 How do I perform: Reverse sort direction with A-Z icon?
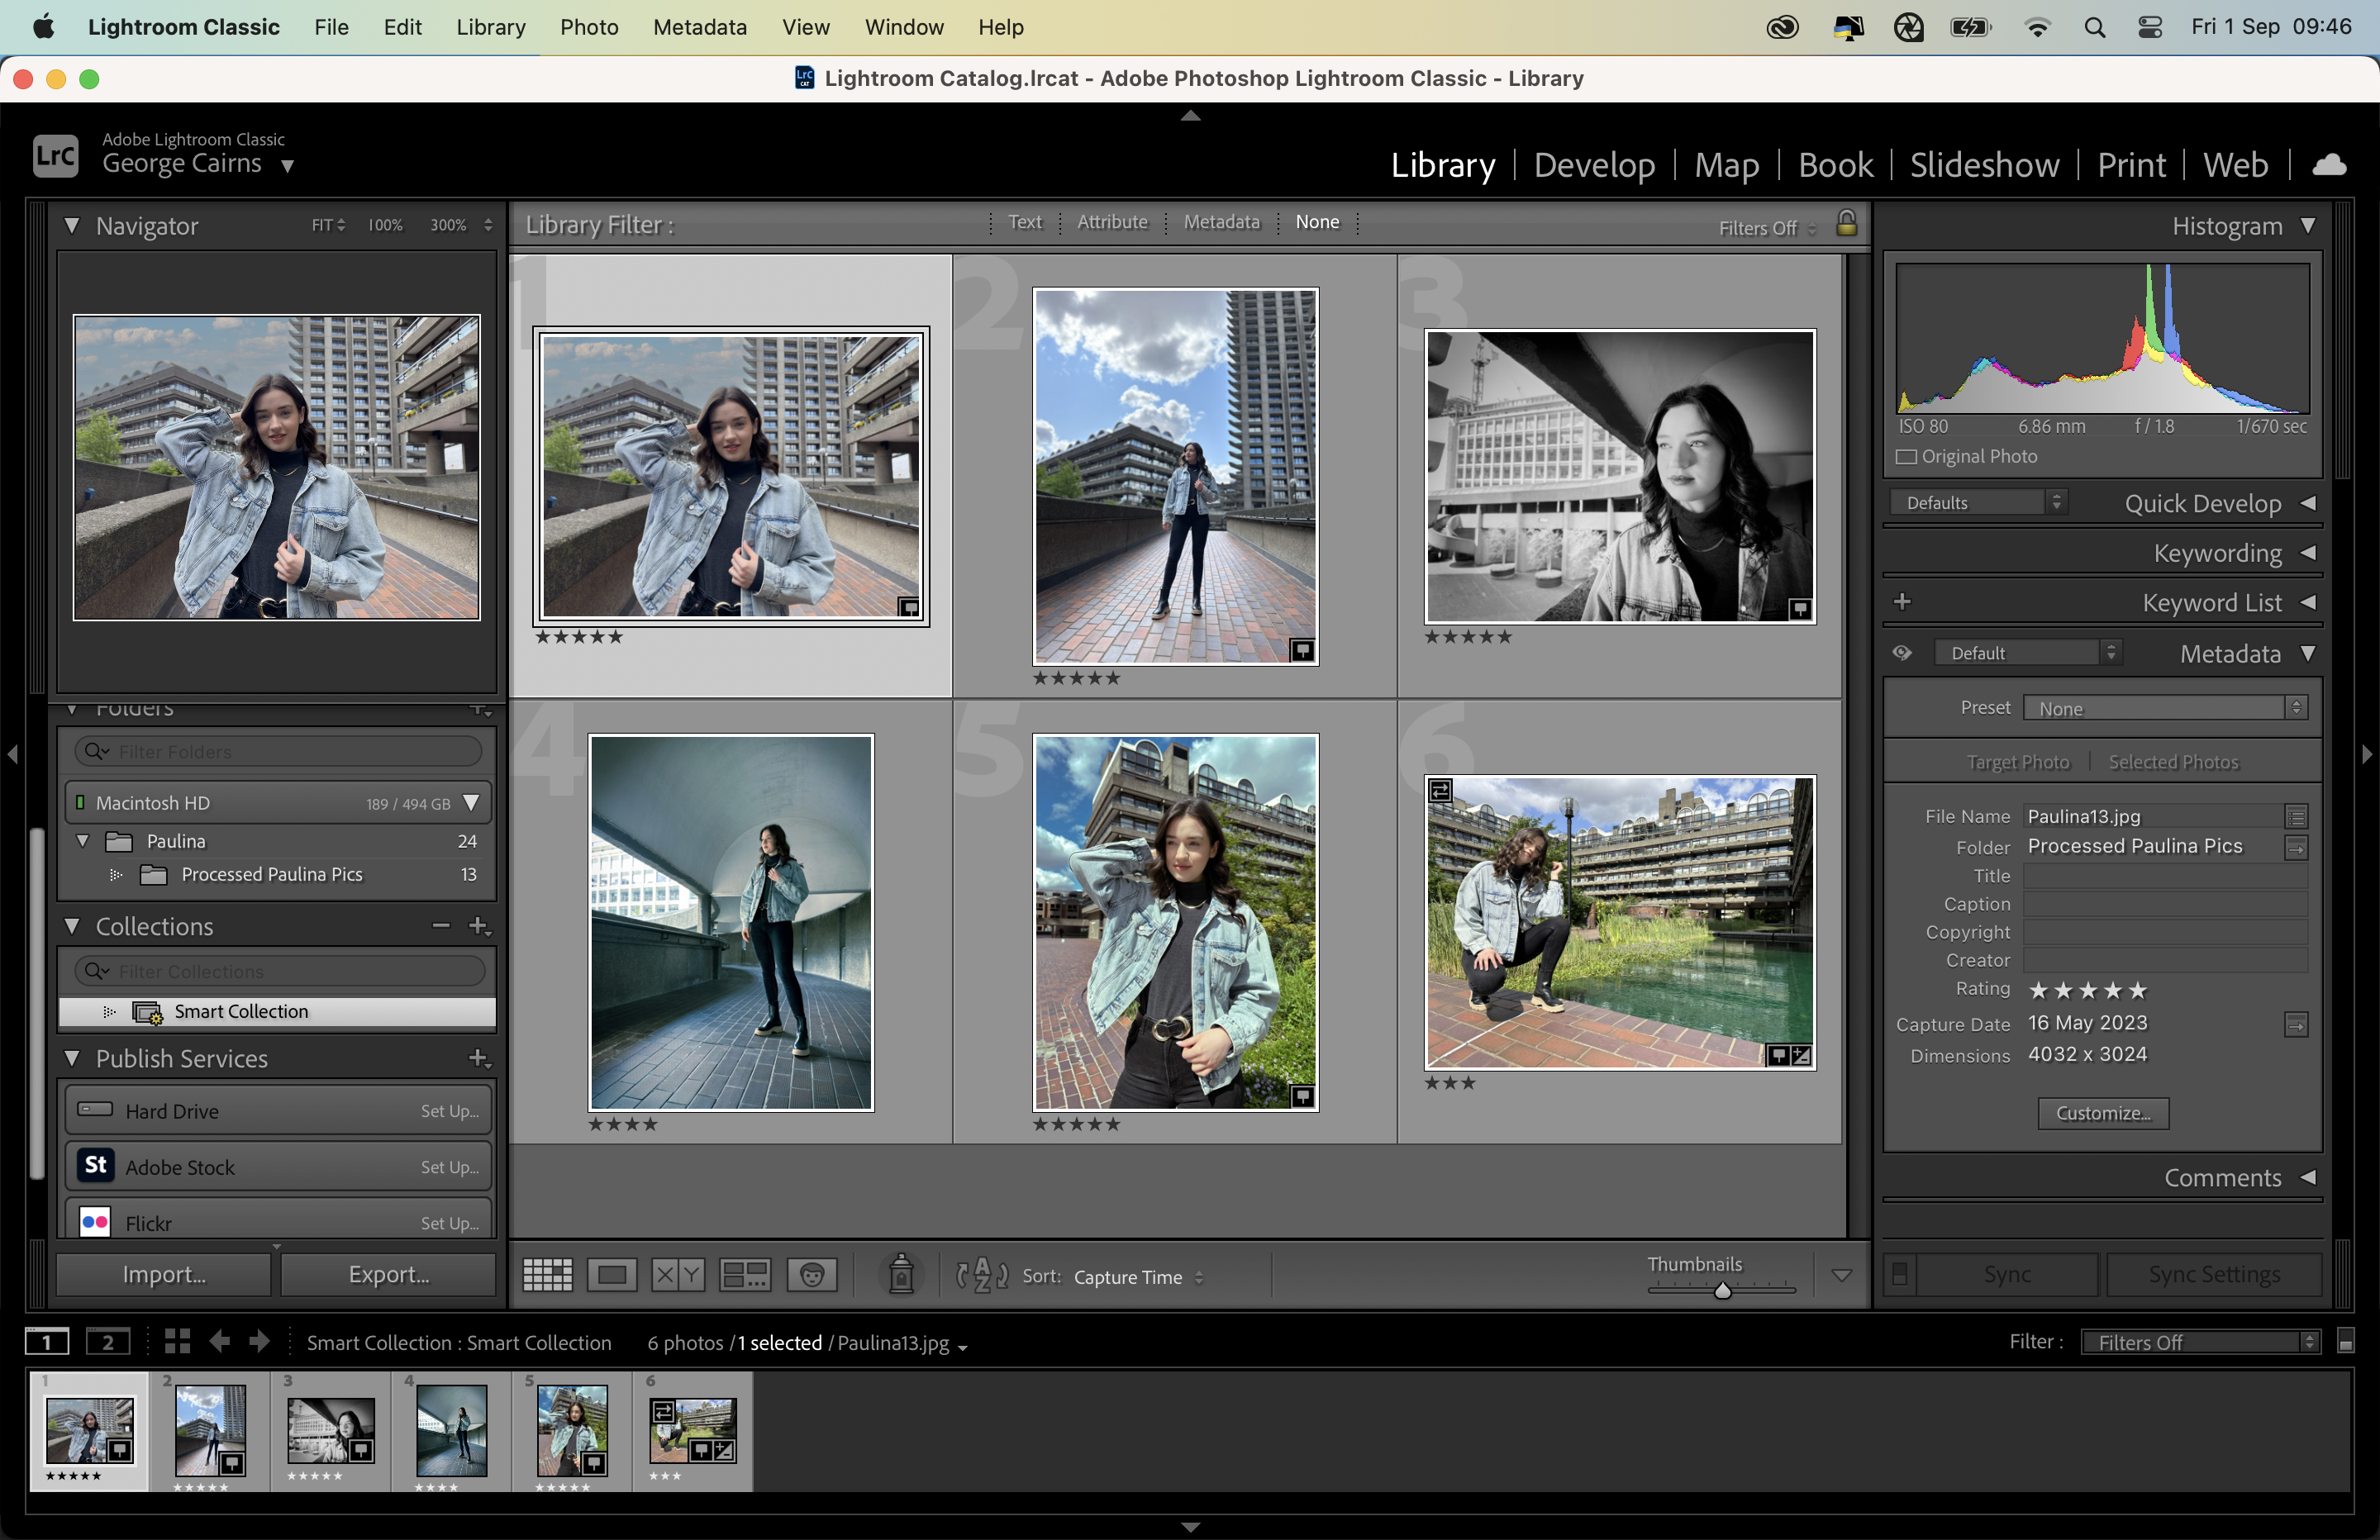coord(982,1276)
